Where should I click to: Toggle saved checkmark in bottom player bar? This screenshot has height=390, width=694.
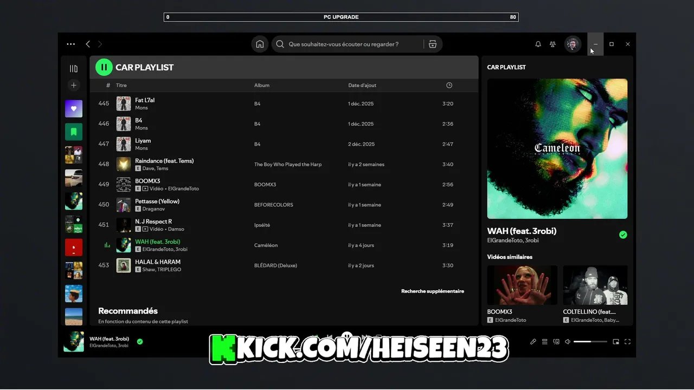140,342
